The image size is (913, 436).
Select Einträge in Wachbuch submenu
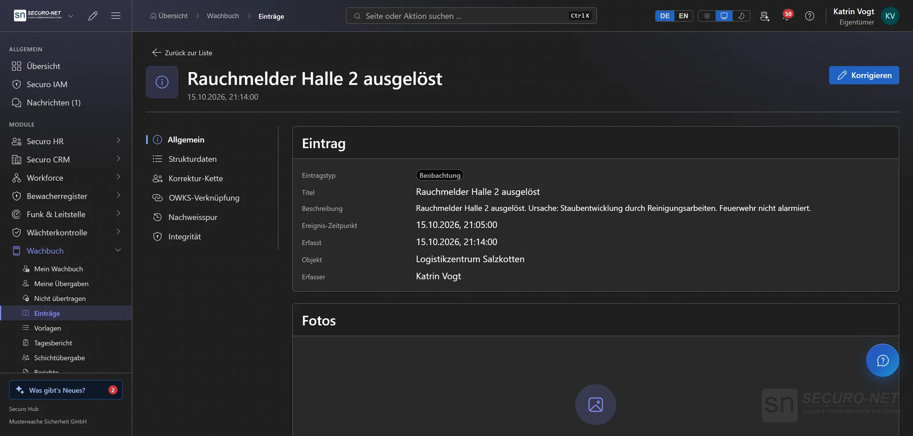click(x=66, y=313)
